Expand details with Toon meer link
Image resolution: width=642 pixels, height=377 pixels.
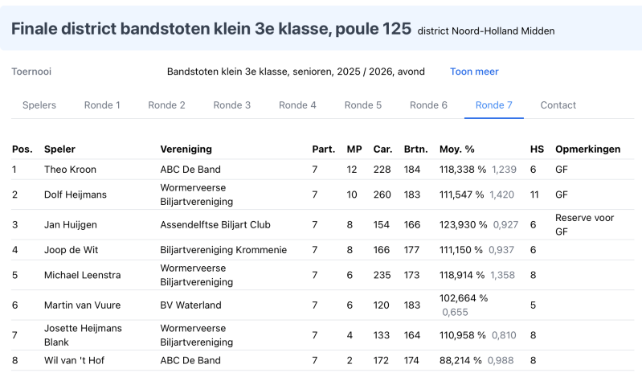(474, 72)
